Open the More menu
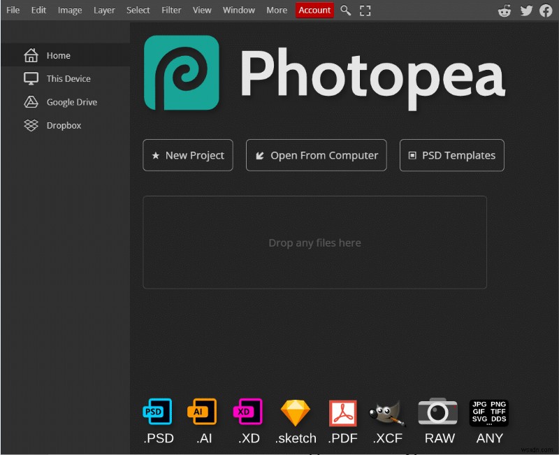 [277, 10]
